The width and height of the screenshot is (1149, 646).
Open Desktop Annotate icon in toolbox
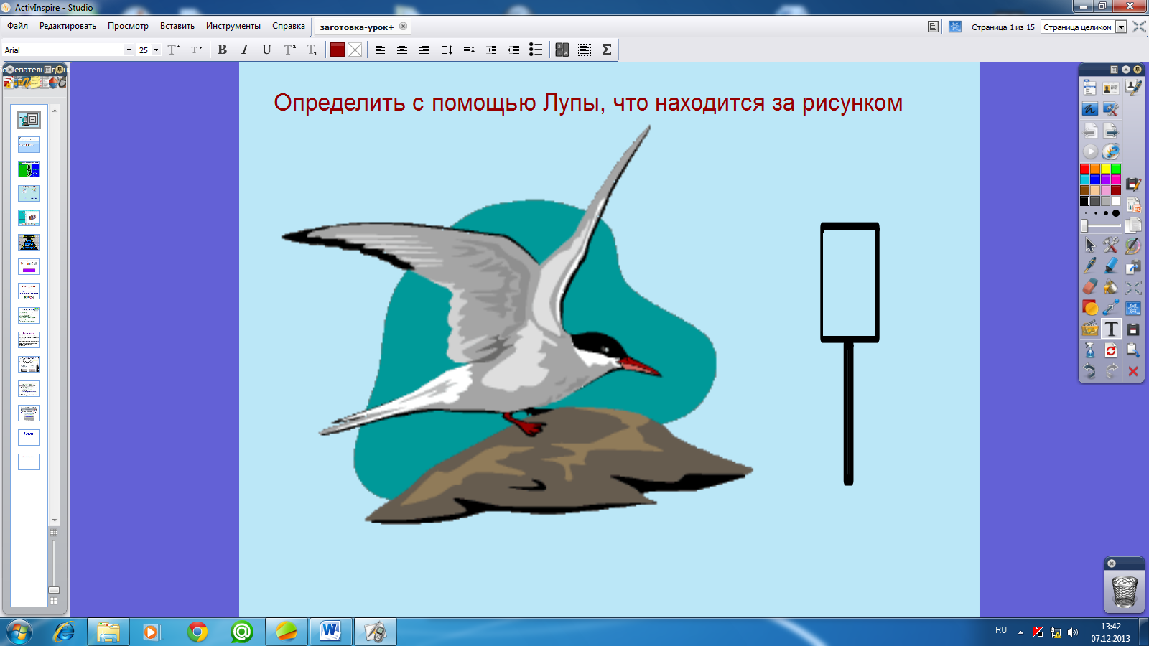(1090, 109)
